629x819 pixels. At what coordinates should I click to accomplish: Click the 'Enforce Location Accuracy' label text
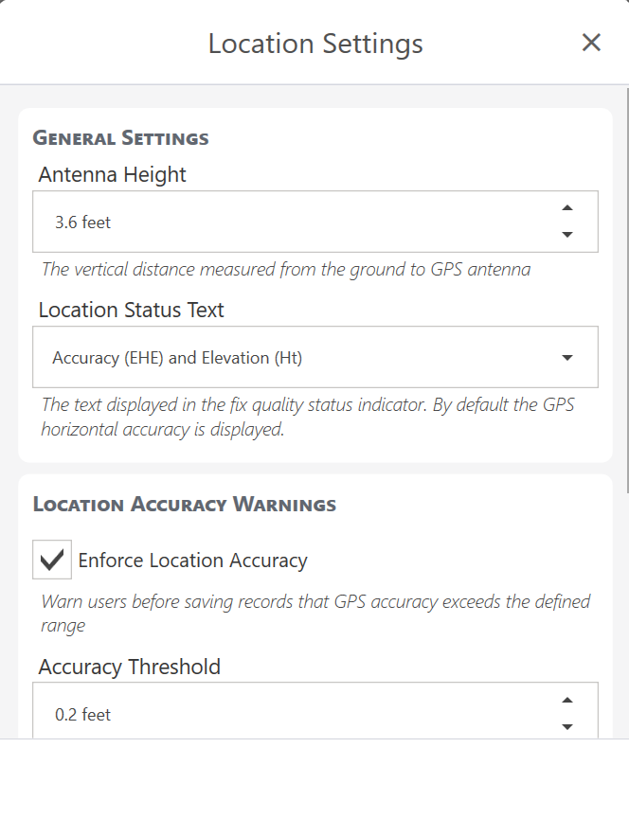(x=192, y=561)
